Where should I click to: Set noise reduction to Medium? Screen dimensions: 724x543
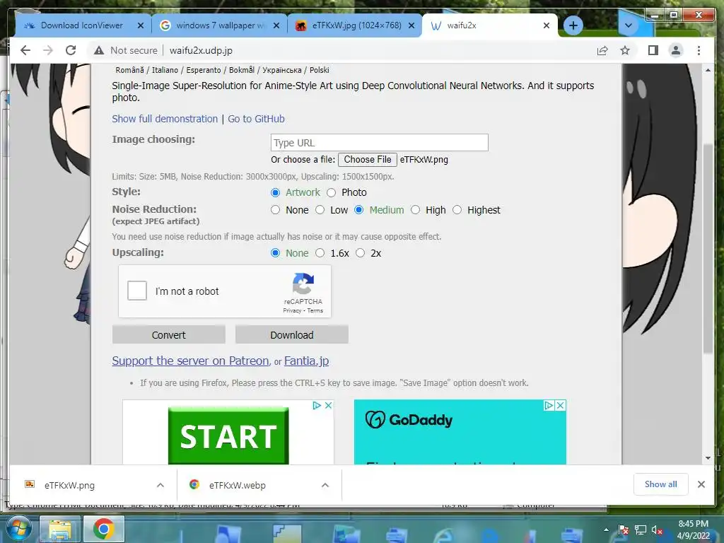pos(358,210)
